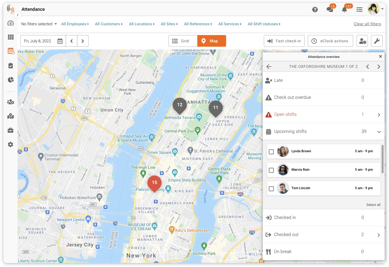Open calendar picker beside the date
This screenshot has height=267, width=389.
[x=60, y=41]
